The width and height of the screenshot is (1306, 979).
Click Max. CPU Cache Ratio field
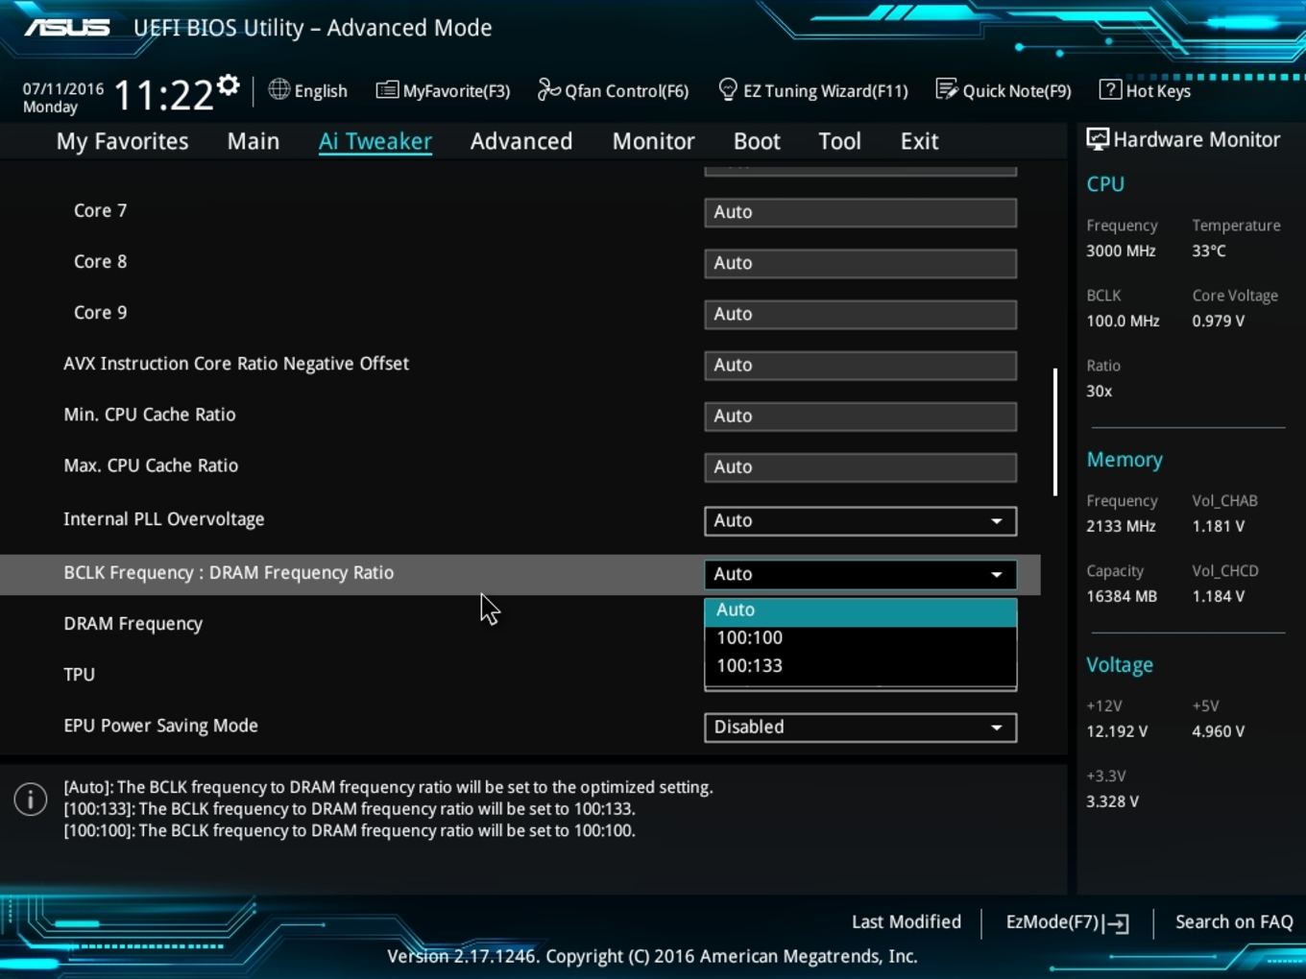tap(860, 467)
